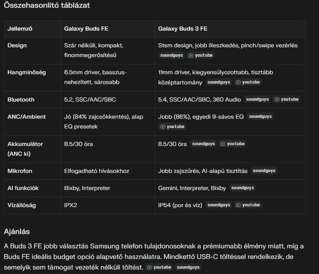This screenshot has width=319, height=274.
Task: Click soundguys source in ANC/Ambient row
Action: click(x=260, y=116)
